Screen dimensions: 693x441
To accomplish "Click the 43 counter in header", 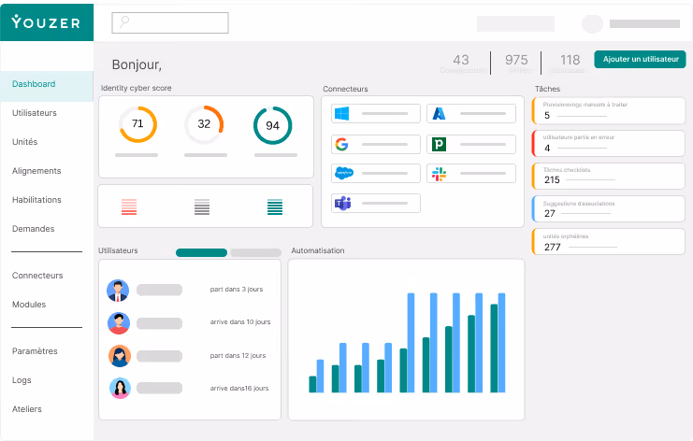I will click(x=461, y=60).
